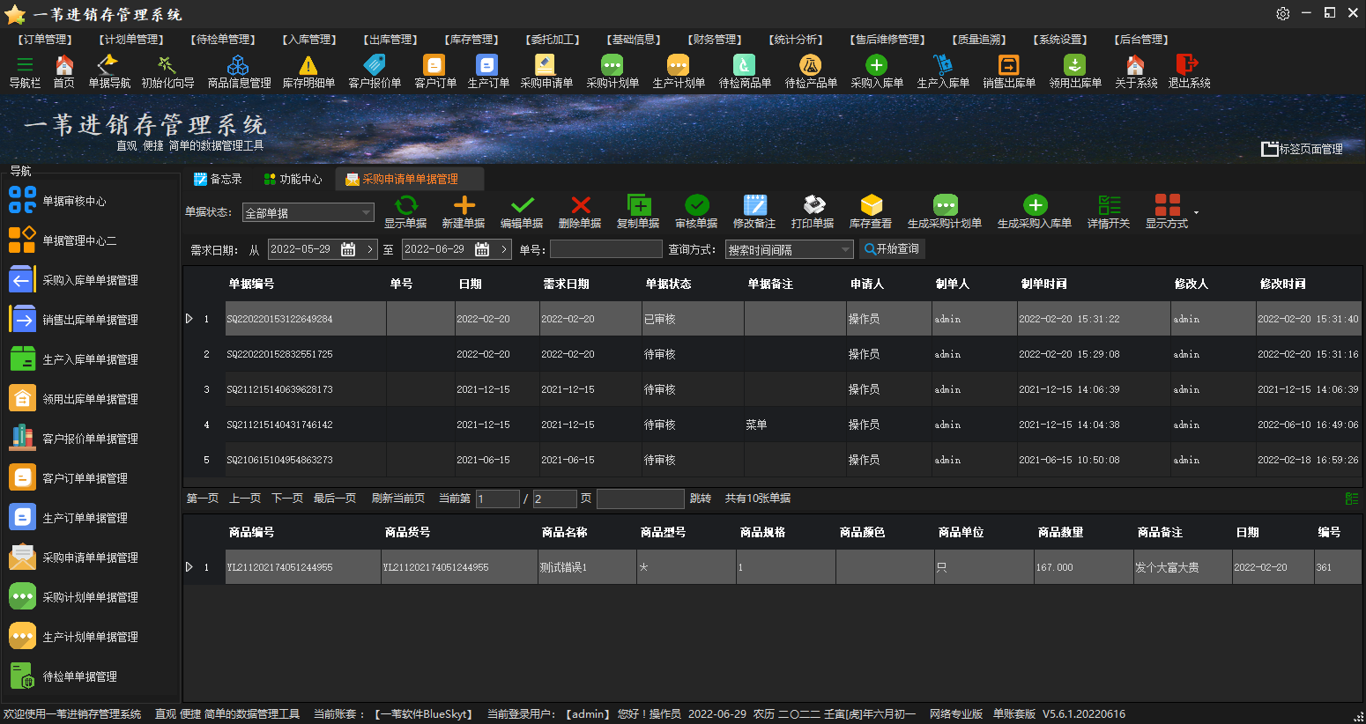Create a document with 新建单据
Image resolution: width=1366 pixels, height=724 pixels.
(464, 212)
